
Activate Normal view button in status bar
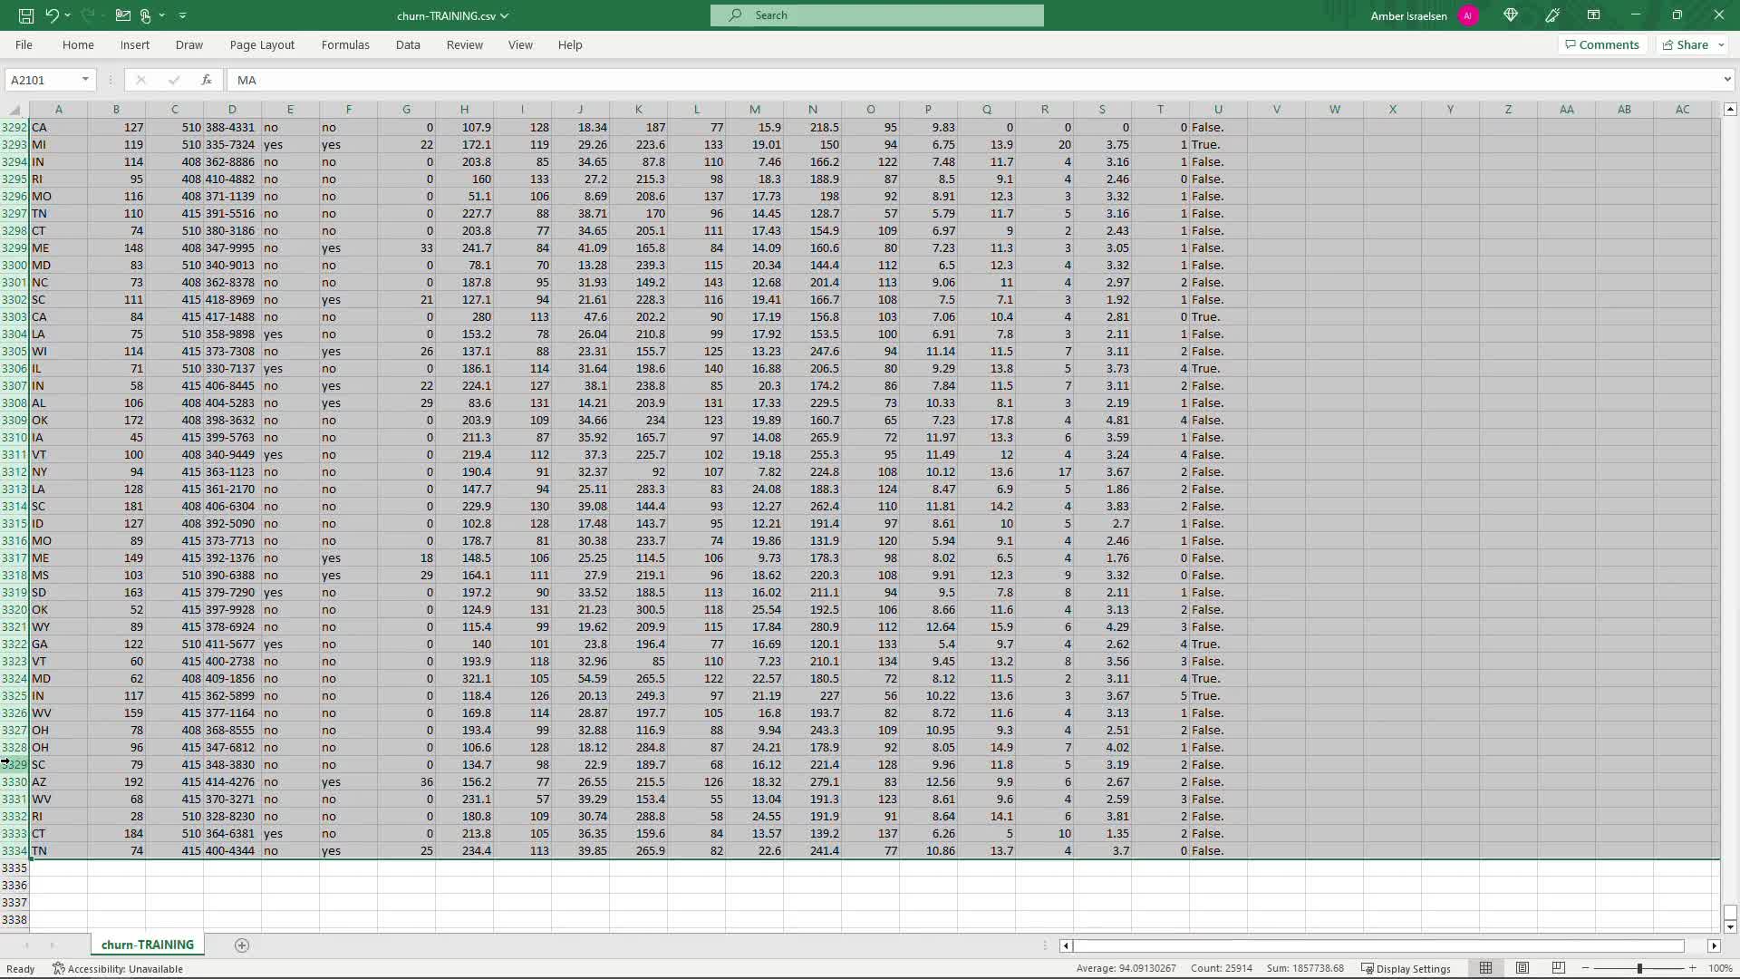point(1486,968)
